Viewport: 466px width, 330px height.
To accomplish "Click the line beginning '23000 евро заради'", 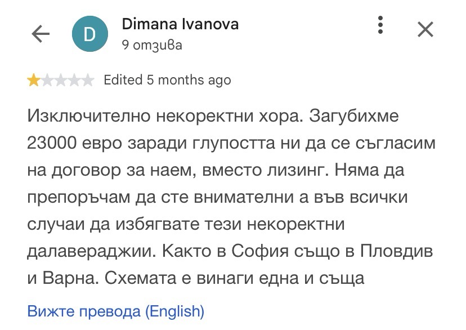I will coord(231,143).
